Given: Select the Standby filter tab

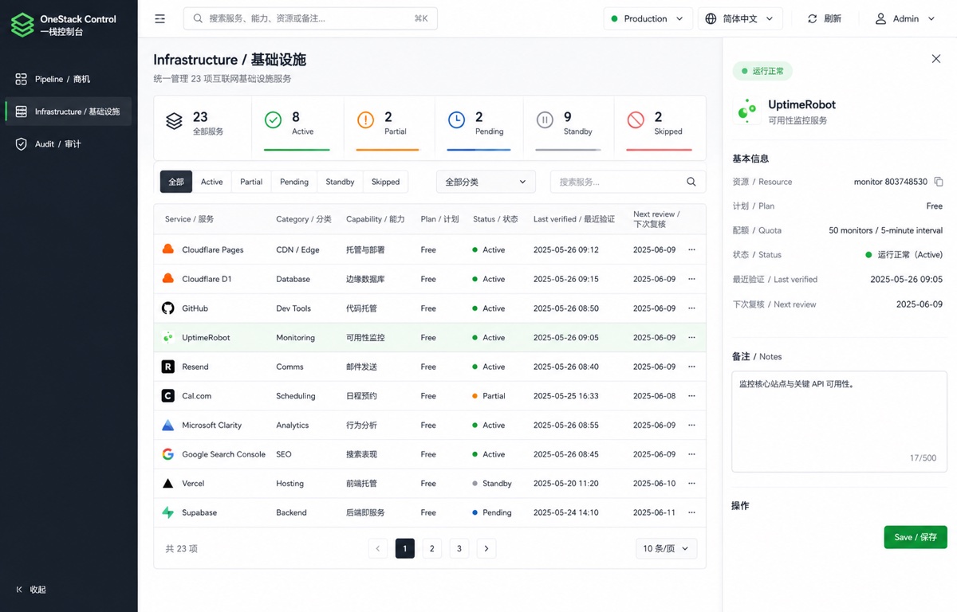Looking at the screenshot, I should coord(340,182).
